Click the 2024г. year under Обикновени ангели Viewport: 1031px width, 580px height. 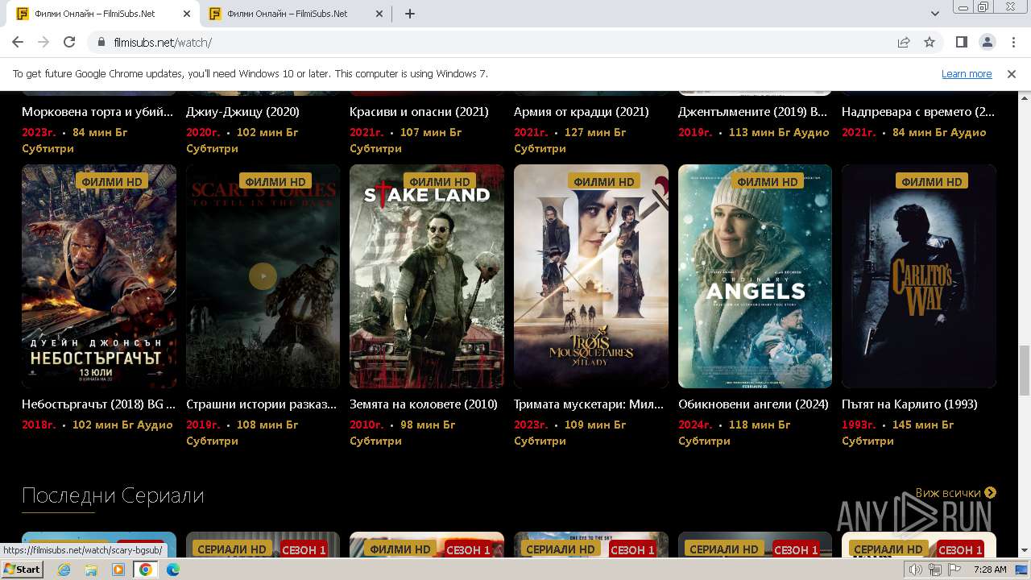tap(695, 425)
